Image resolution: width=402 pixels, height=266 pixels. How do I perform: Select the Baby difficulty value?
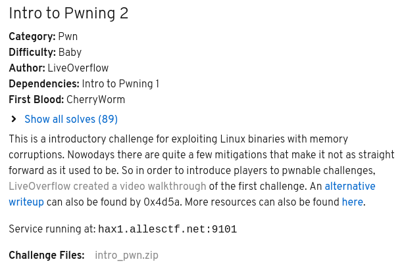pyautogui.click(x=70, y=53)
